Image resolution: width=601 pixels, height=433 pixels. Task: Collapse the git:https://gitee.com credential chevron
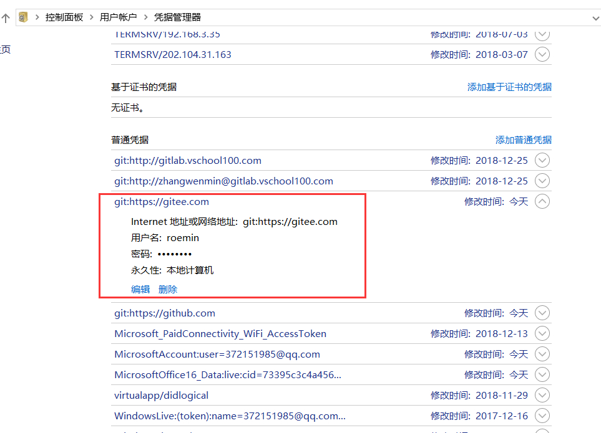point(542,202)
